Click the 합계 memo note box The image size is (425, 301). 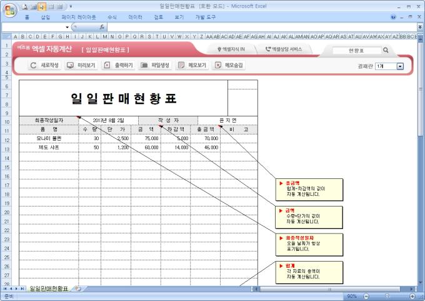click(309, 272)
